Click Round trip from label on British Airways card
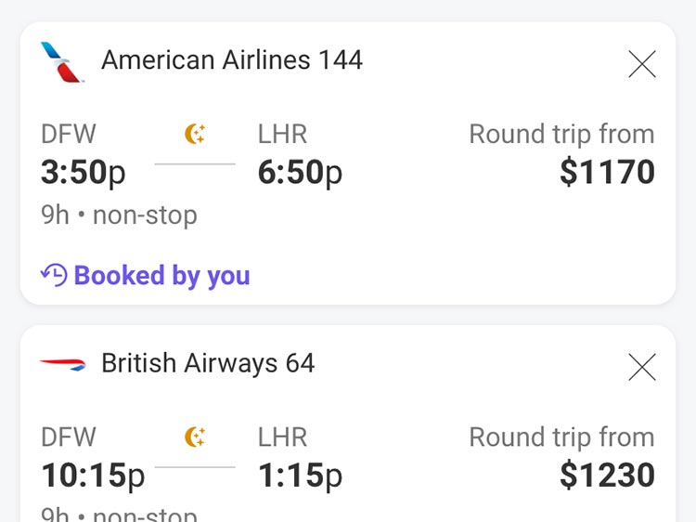Image resolution: width=696 pixels, height=522 pixels. [561, 437]
